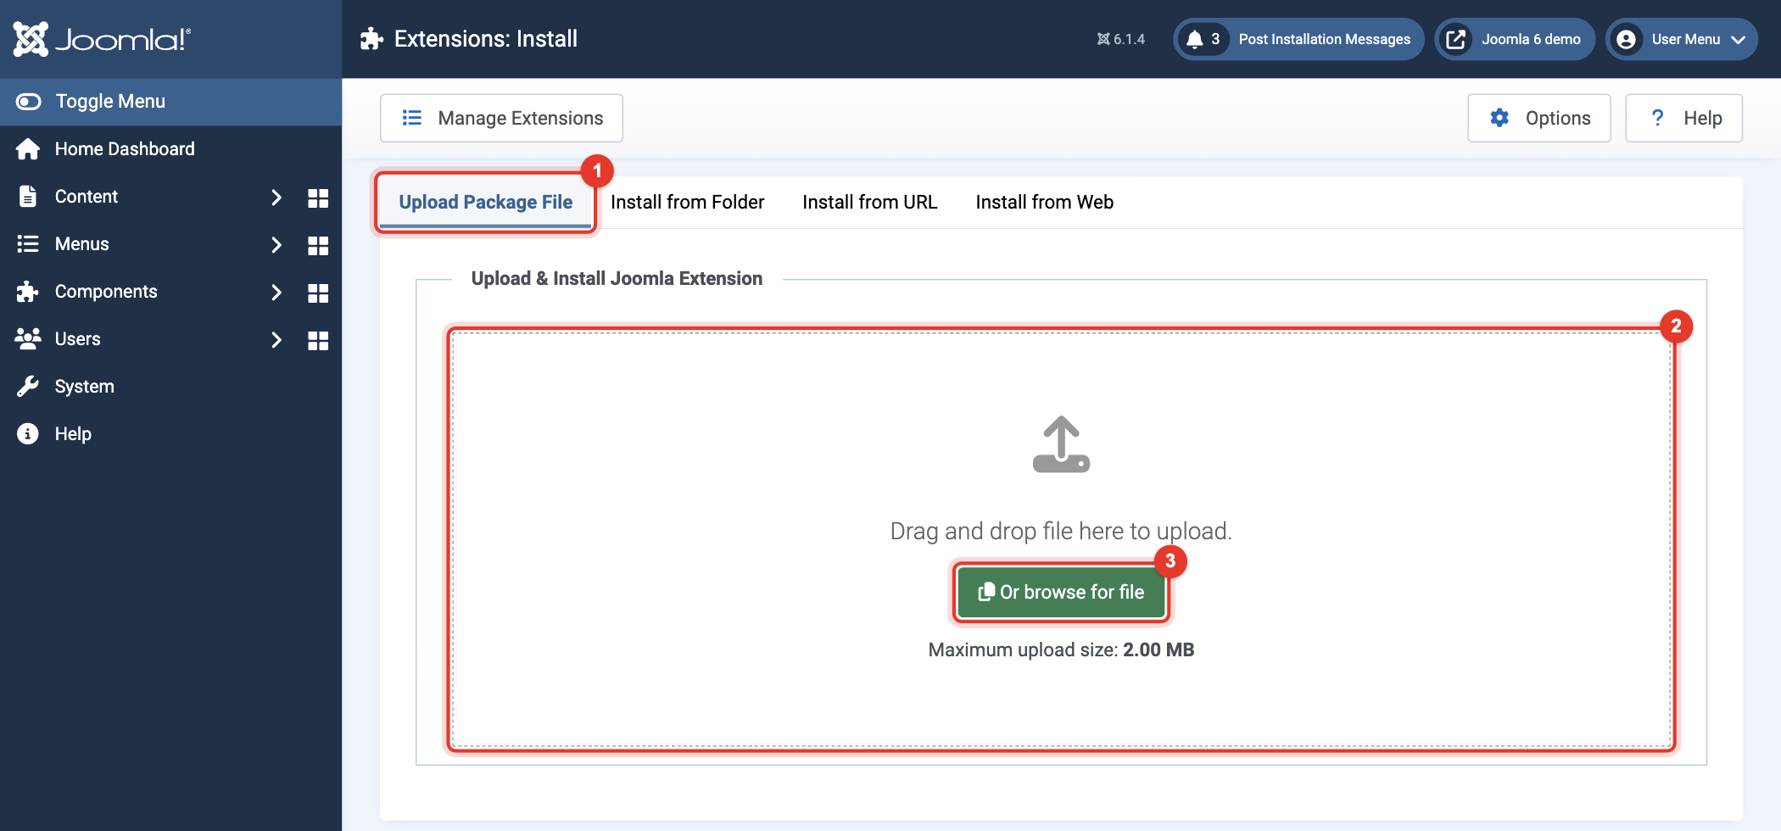Click the Manage Extensions list icon
Screen dimensions: 1781x831
(x=412, y=118)
